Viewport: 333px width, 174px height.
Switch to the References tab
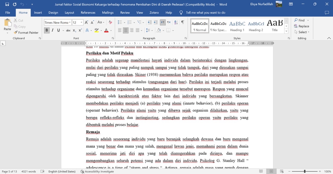88,13
